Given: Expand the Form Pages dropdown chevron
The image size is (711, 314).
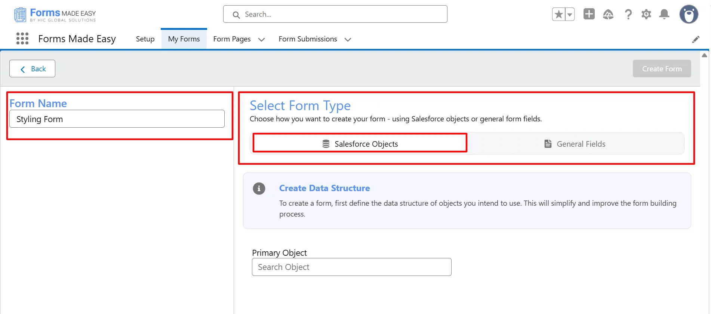Looking at the screenshot, I should [x=261, y=39].
